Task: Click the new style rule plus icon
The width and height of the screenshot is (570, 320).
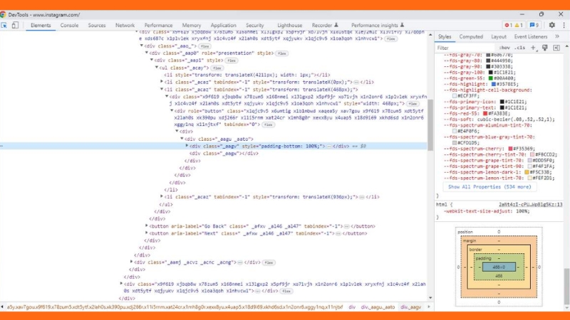Action: [533, 48]
